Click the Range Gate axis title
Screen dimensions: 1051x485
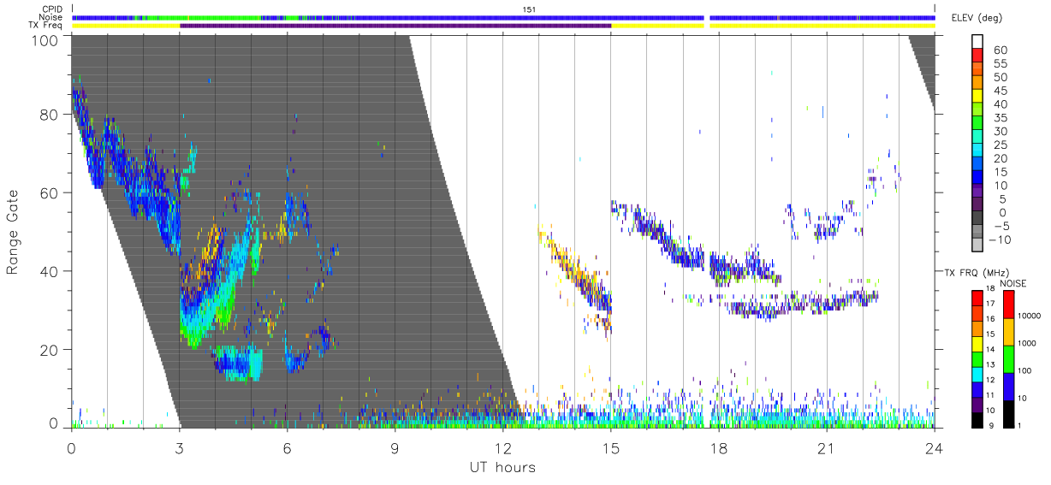(x=14, y=232)
